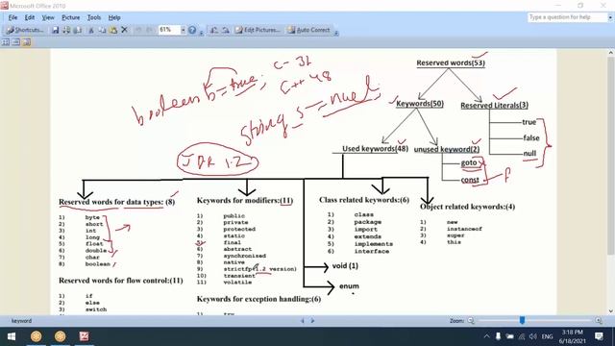
Task: Rotate the picture left
Action: tap(214, 30)
